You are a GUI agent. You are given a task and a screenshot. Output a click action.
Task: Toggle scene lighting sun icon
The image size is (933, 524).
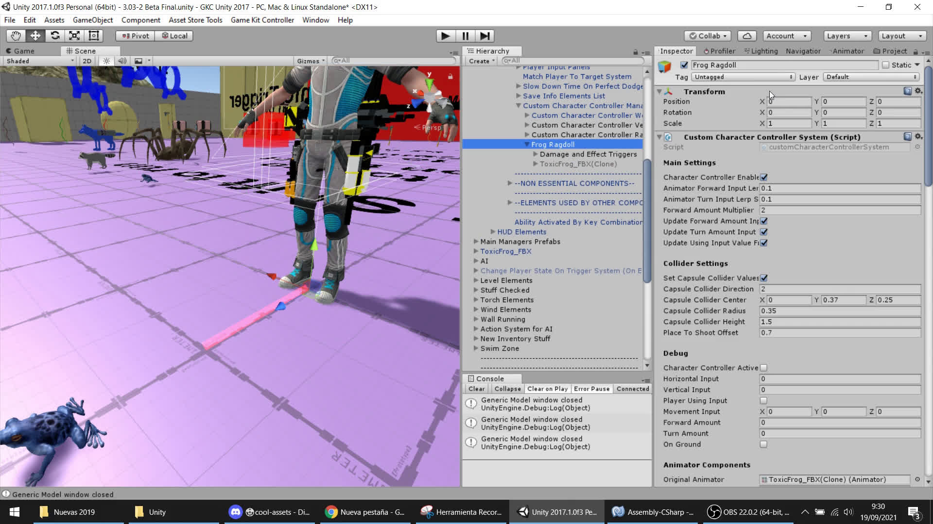click(x=106, y=61)
